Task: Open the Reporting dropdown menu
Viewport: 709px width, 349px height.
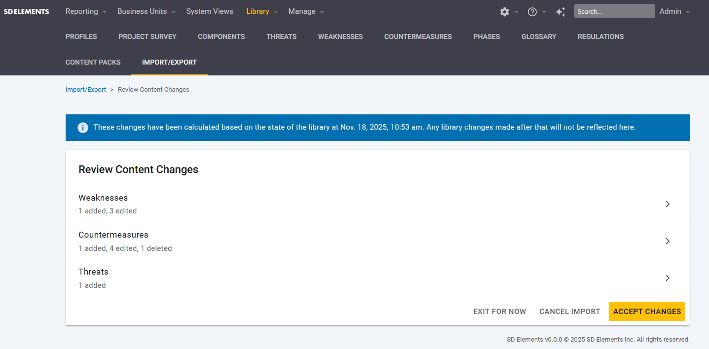Action: click(86, 11)
